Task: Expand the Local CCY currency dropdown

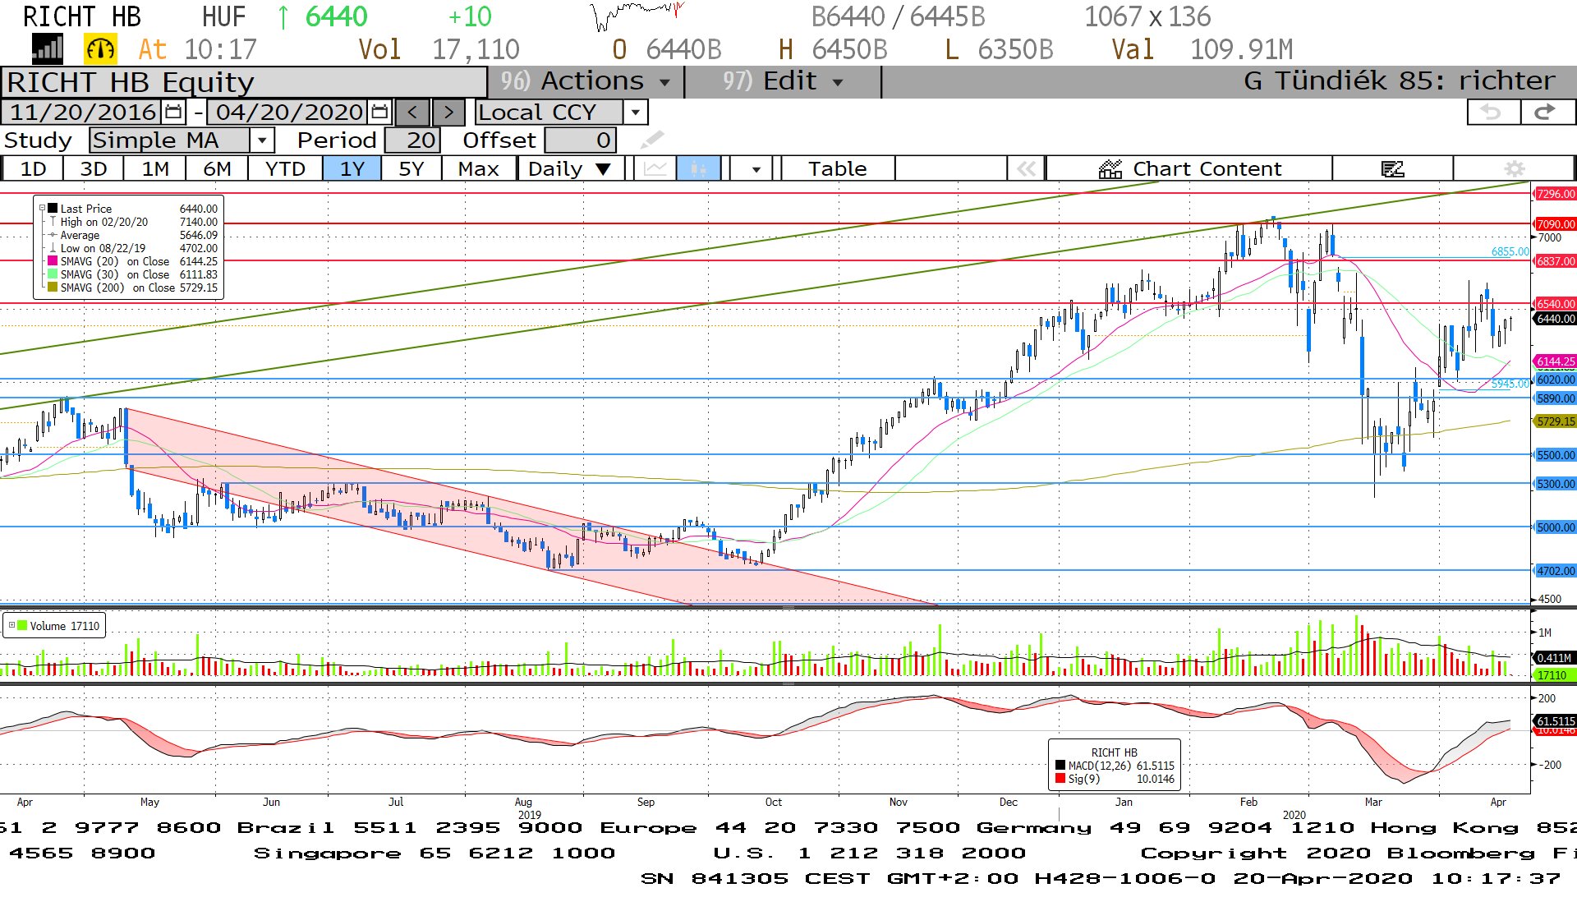Action: click(x=635, y=113)
